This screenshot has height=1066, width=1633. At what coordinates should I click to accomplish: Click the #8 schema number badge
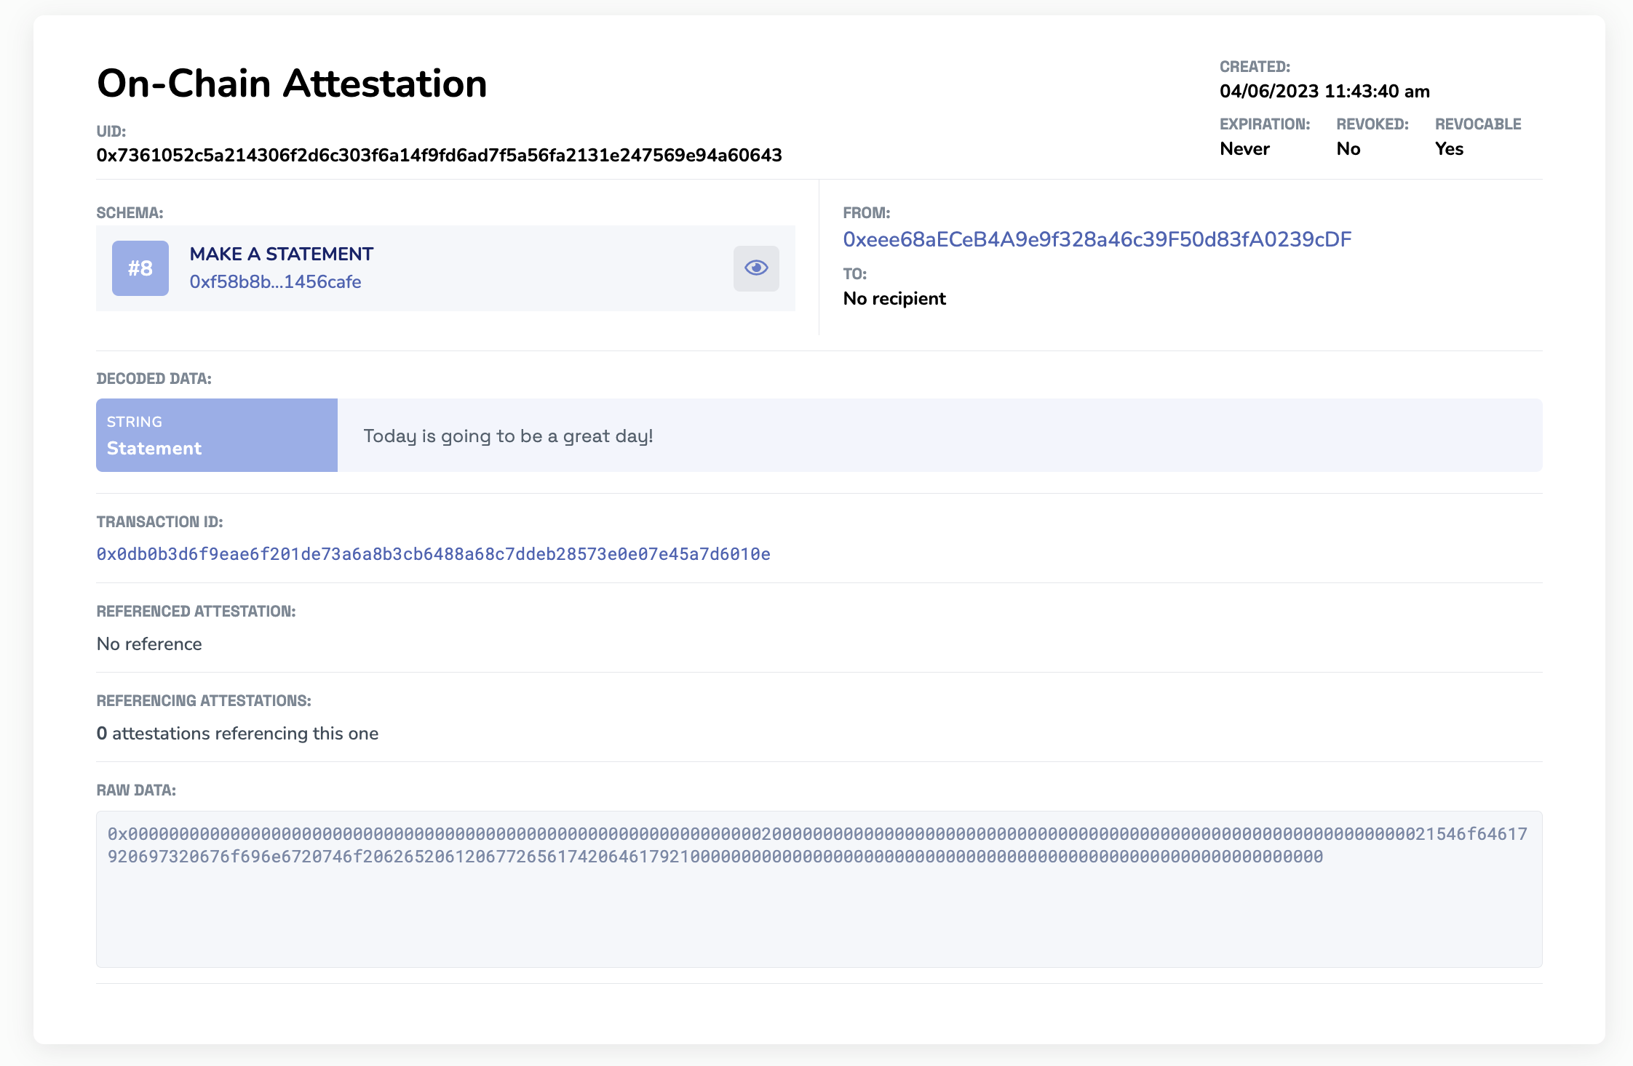140,268
